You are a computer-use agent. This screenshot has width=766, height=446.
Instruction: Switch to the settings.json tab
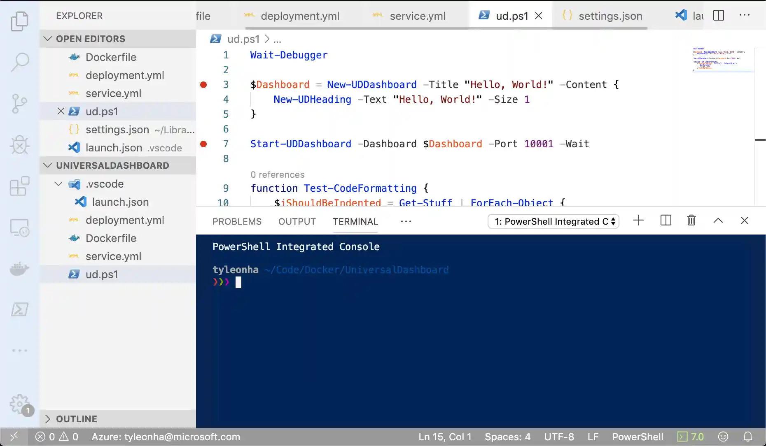pos(610,16)
